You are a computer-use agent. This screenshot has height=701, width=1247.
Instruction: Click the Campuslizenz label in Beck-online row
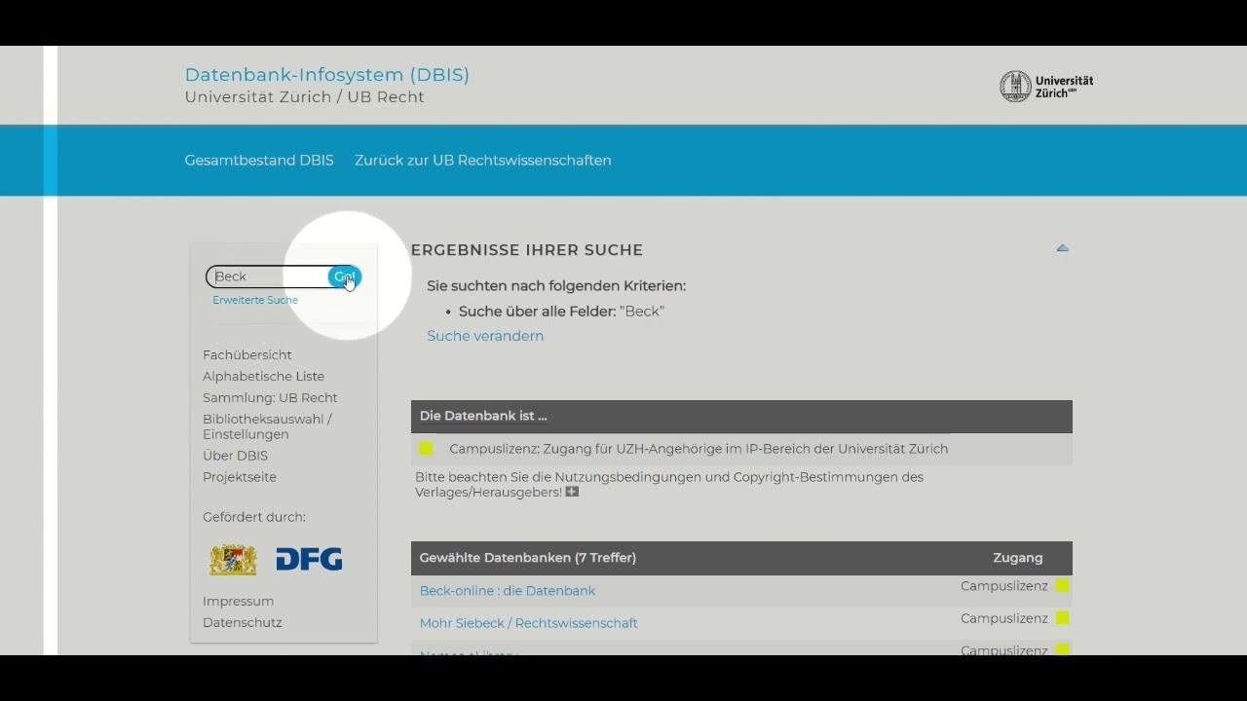(x=1004, y=586)
